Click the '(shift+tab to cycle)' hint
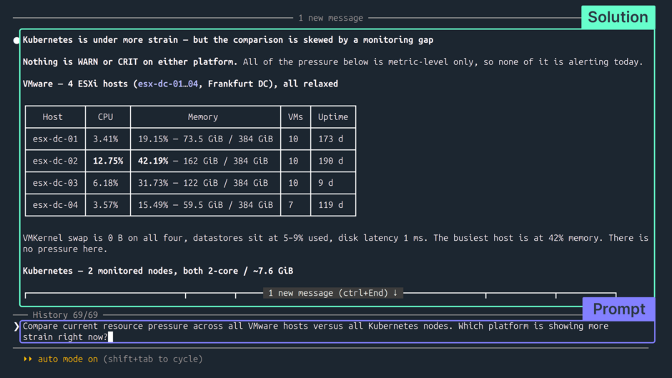This screenshot has width=672, height=378. click(153, 359)
